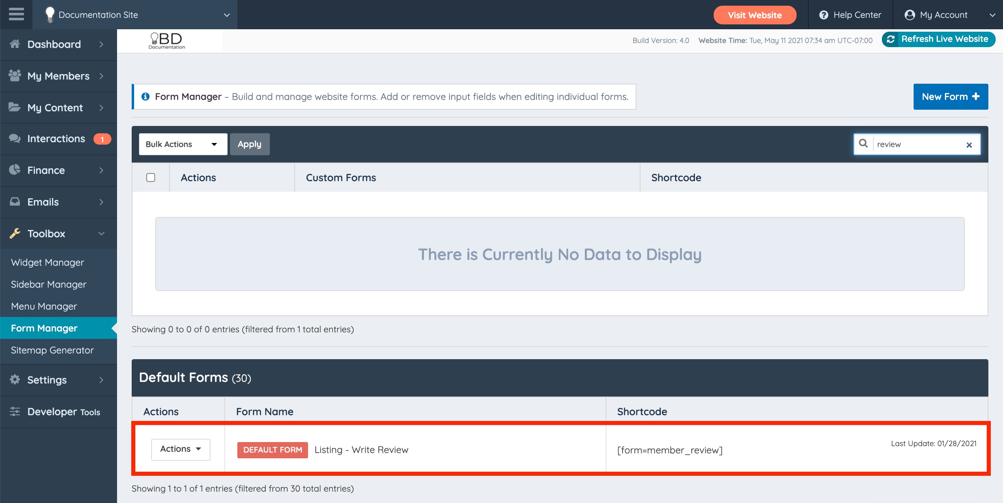Expand the Documentation Site selector chevron
The height and width of the screenshot is (503, 1003).
226,15
